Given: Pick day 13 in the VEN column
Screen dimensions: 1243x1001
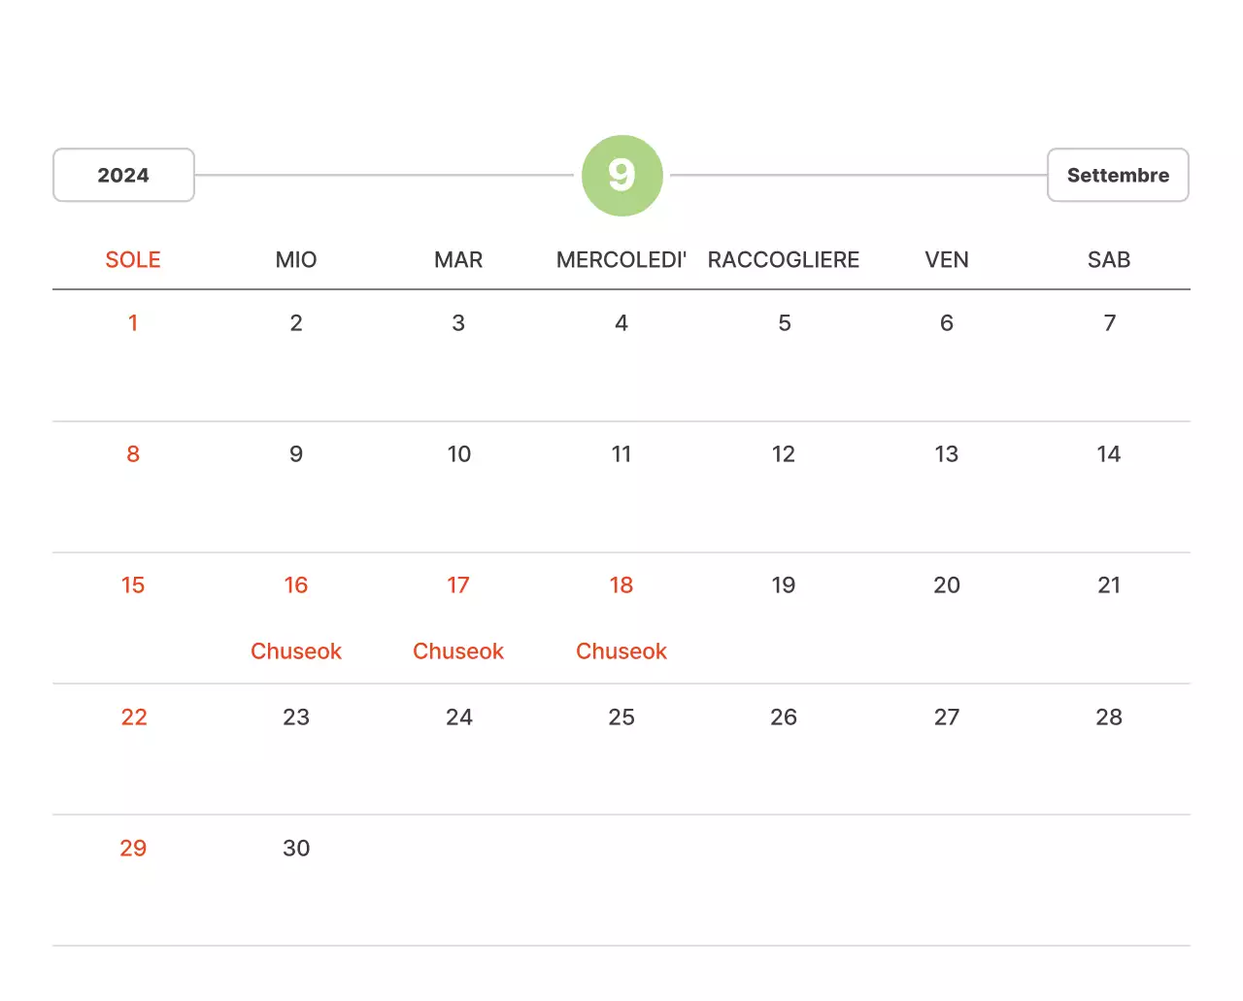Looking at the screenshot, I should click(947, 453).
